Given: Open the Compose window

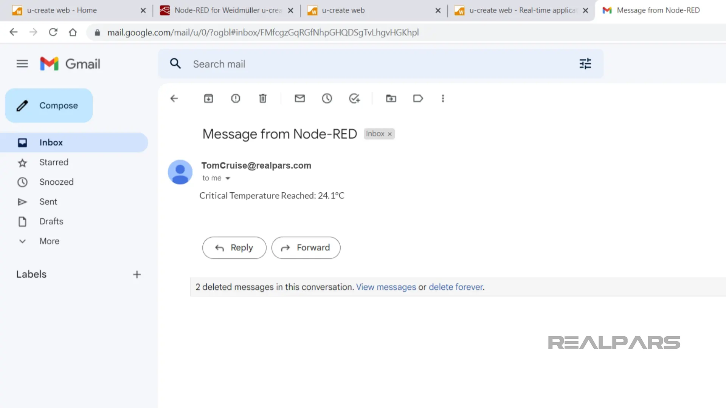Looking at the screenshot, I should 48,105.
